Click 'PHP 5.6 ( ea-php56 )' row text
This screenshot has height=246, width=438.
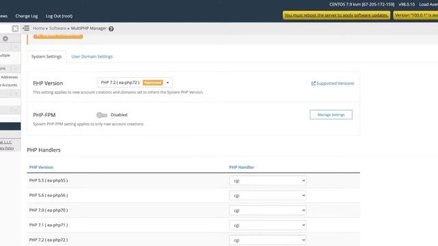pos(49,195)
